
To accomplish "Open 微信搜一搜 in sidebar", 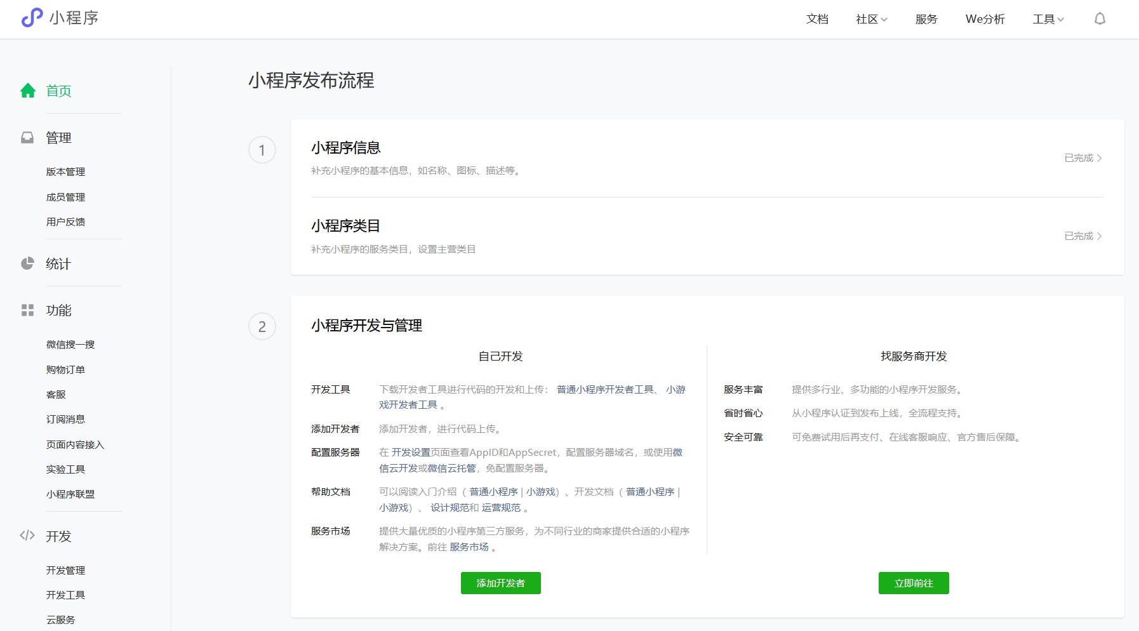I will [70, 344].
